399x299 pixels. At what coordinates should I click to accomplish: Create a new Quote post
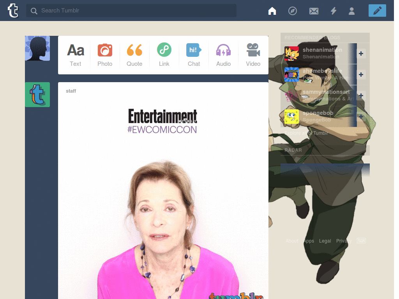click(x=134, y=55)
